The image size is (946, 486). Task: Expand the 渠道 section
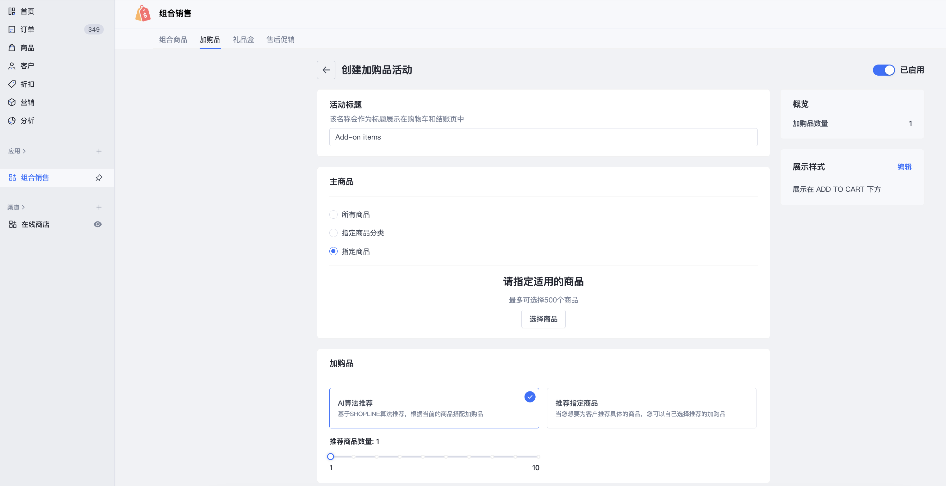16,207
